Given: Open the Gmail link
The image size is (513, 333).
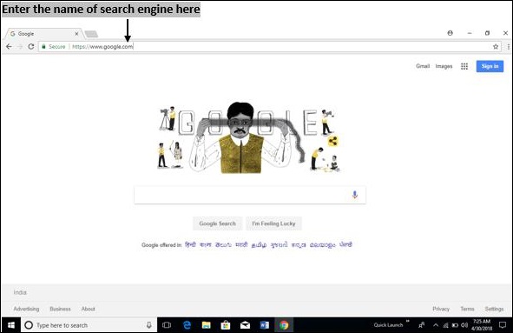Looking at the screenshot, I should point(423,66).
